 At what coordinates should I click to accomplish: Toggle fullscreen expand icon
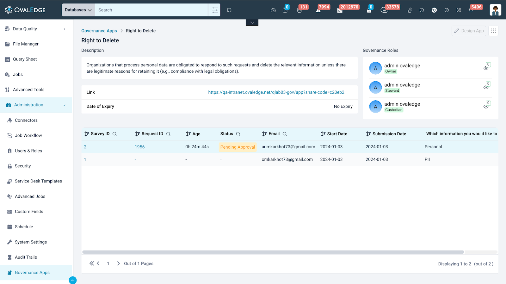(459, 10)
